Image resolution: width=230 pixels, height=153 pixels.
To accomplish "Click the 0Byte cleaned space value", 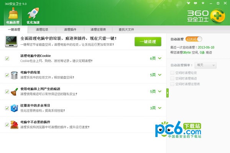I will pyautogui.click(x=187, y=52).
